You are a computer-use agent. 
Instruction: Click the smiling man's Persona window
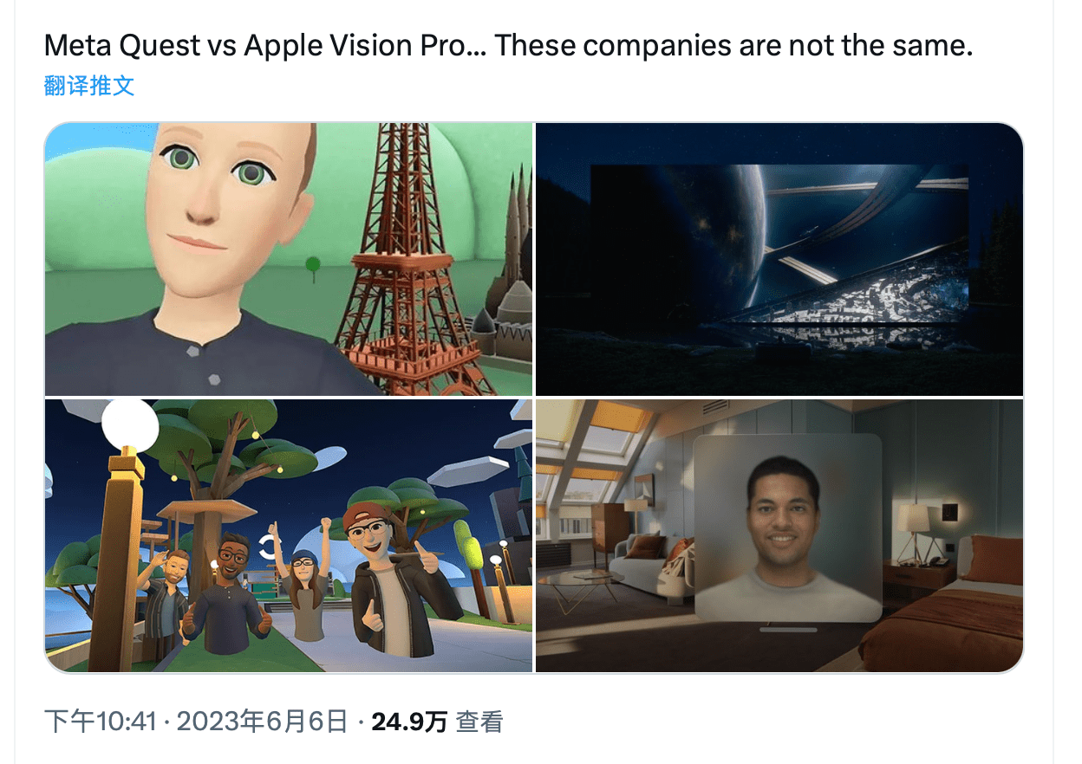click(788, 527)
